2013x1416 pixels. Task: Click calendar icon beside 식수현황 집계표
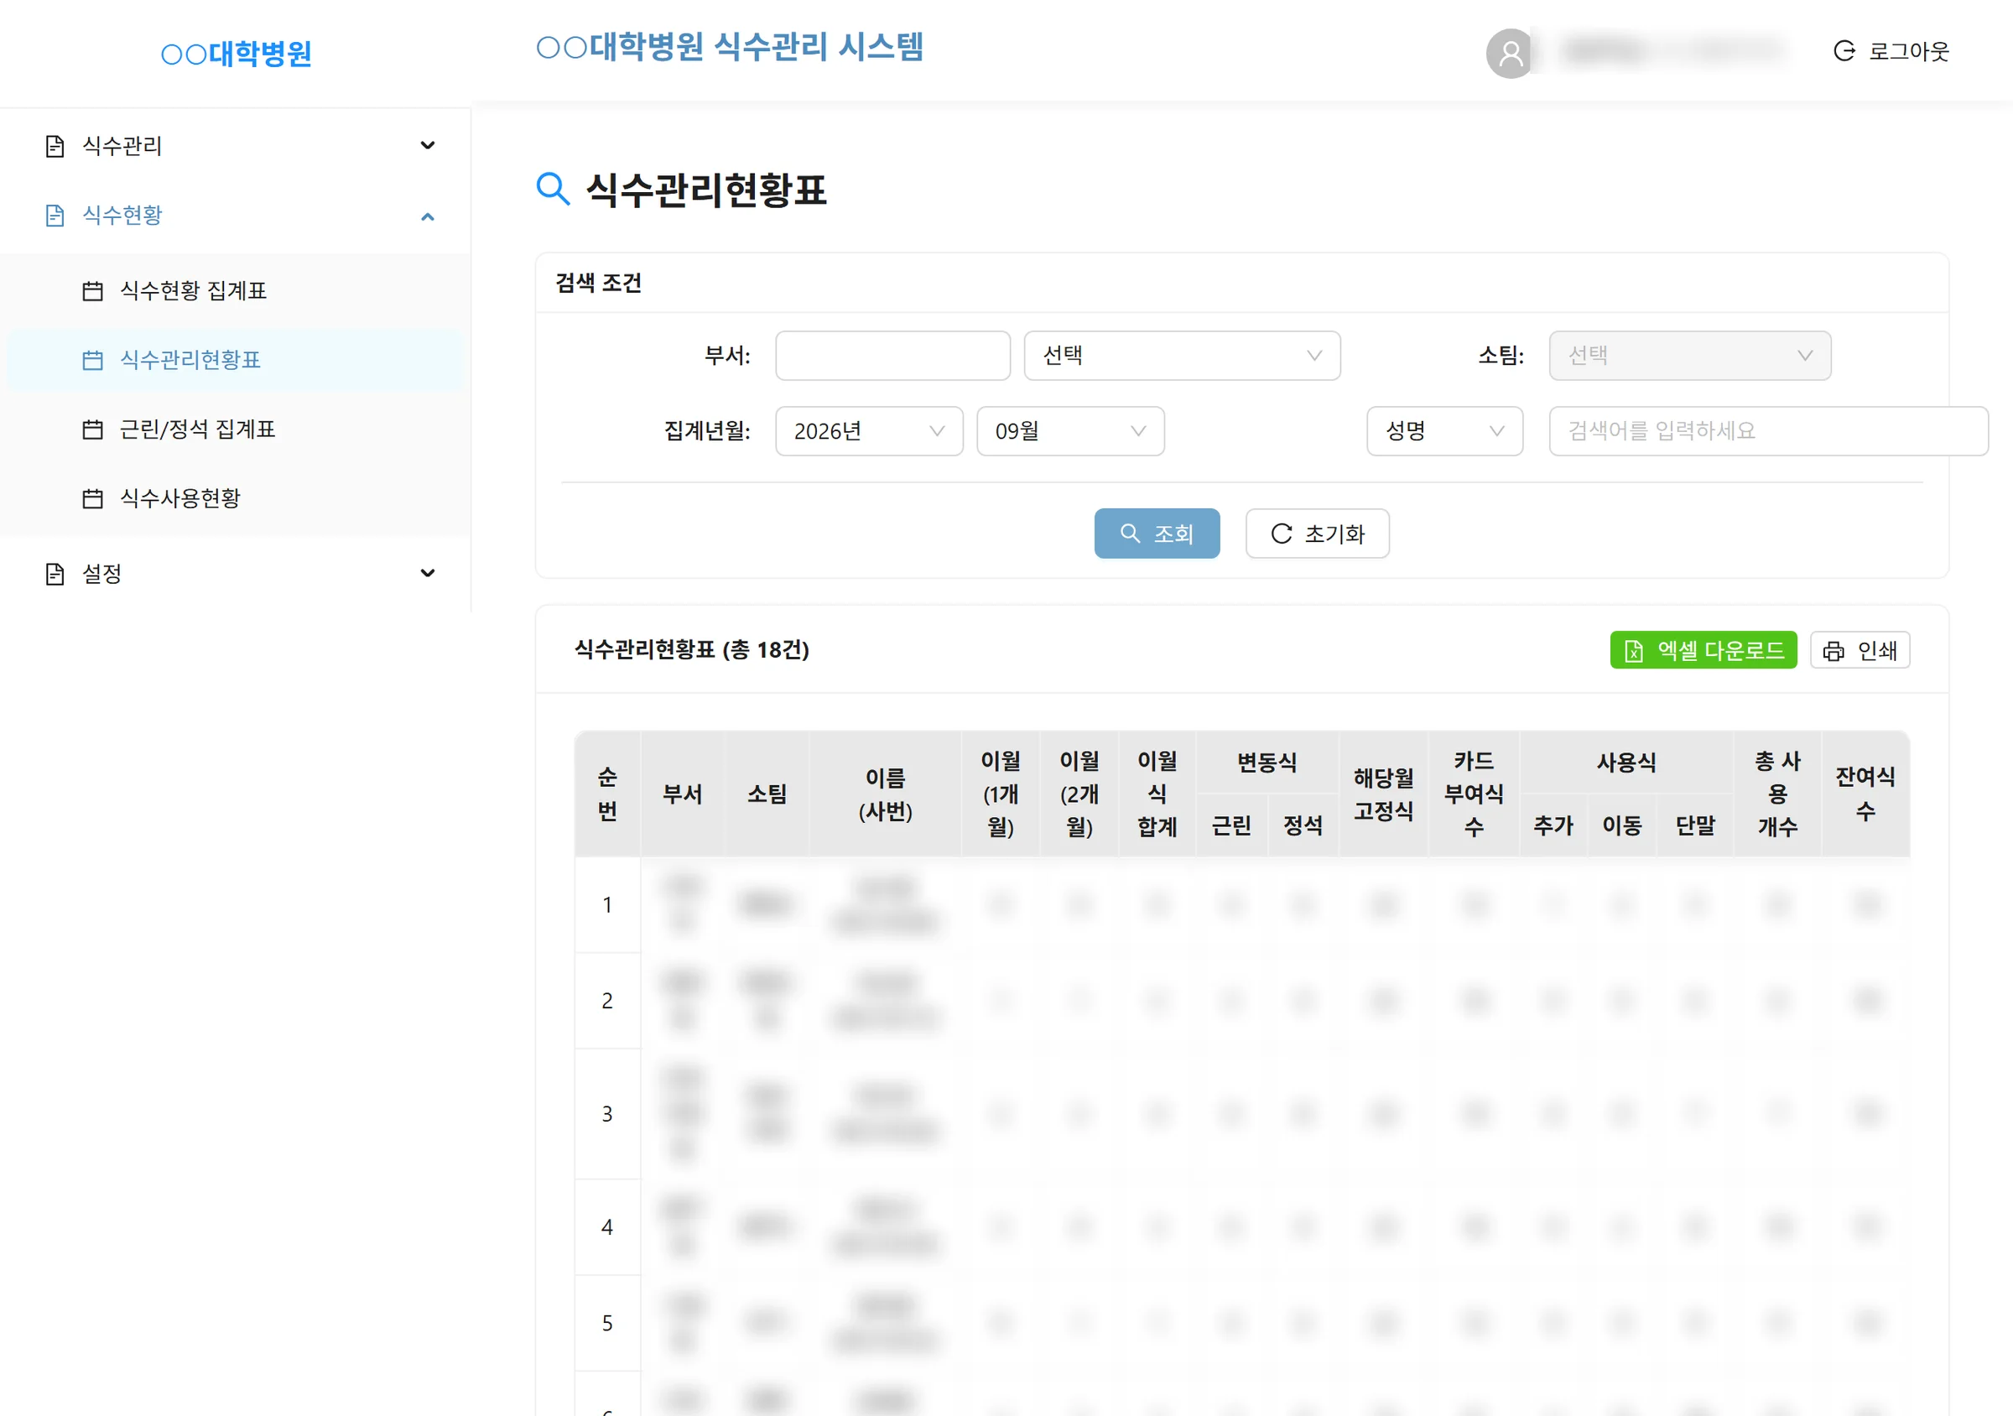click(x=92, y=290)
